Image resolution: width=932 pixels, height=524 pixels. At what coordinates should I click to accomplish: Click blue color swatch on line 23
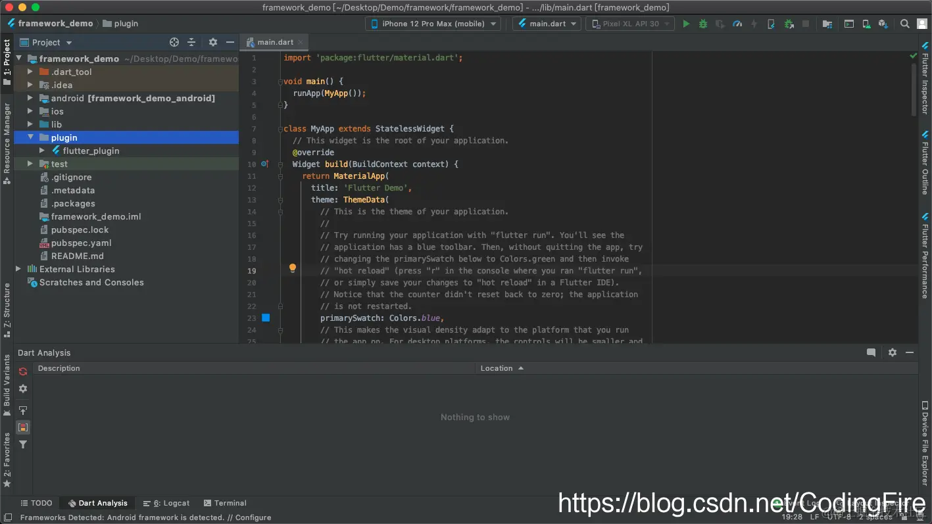pyautogui.click(x=266, y=318)
